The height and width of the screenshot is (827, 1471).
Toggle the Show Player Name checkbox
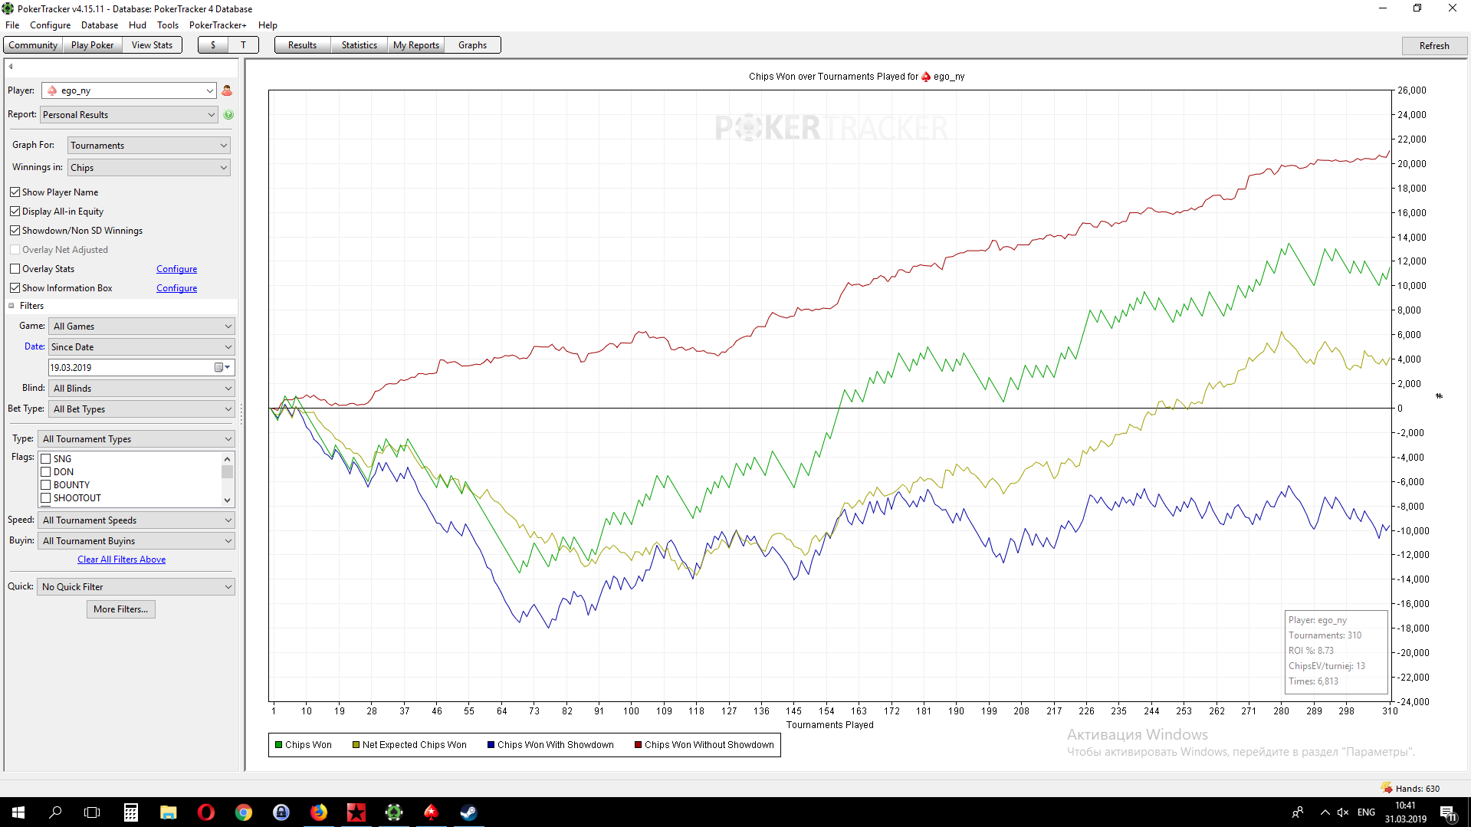point(15,192)
